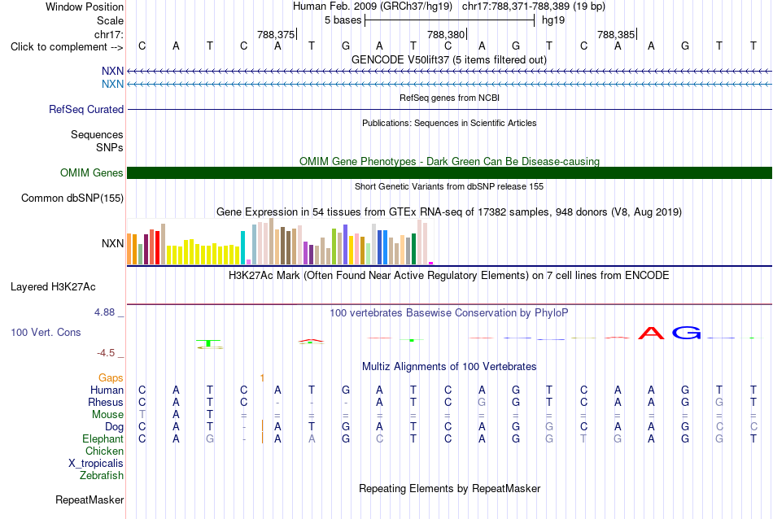Open the RepeatMasker track label

90,499
